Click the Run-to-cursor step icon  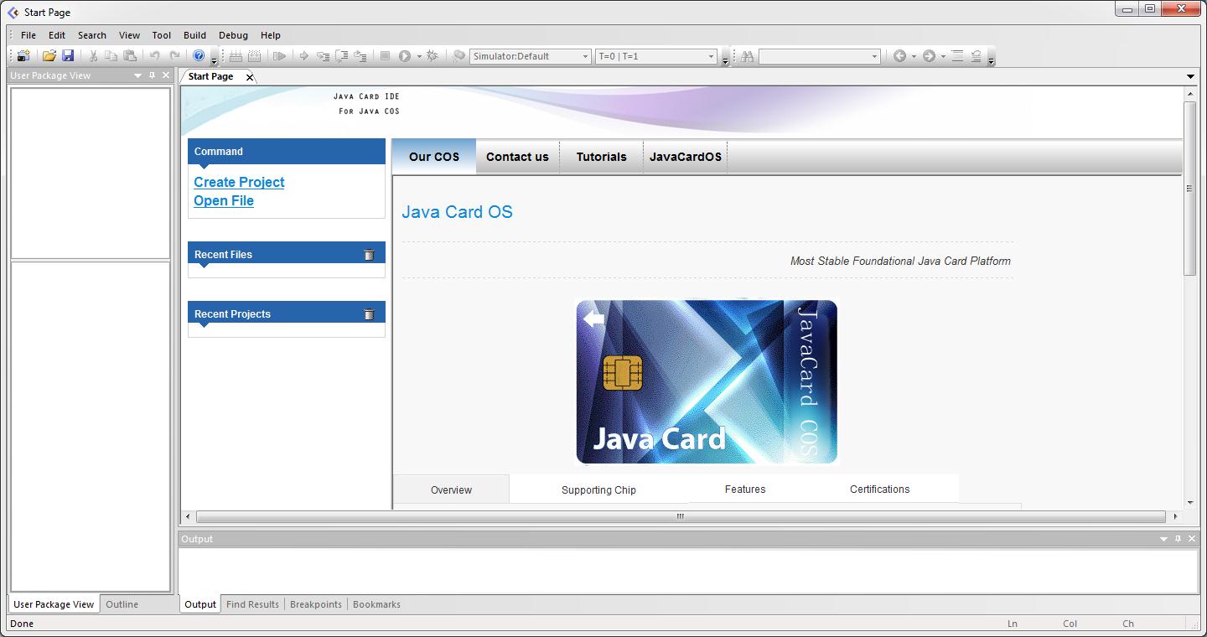point(280,56)
